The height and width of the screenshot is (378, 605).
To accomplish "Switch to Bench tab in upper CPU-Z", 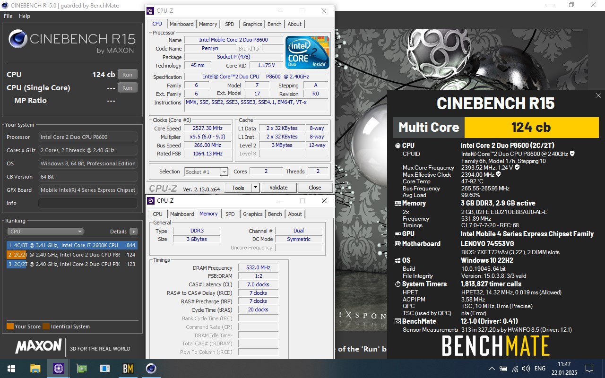I will pos(275,24).
